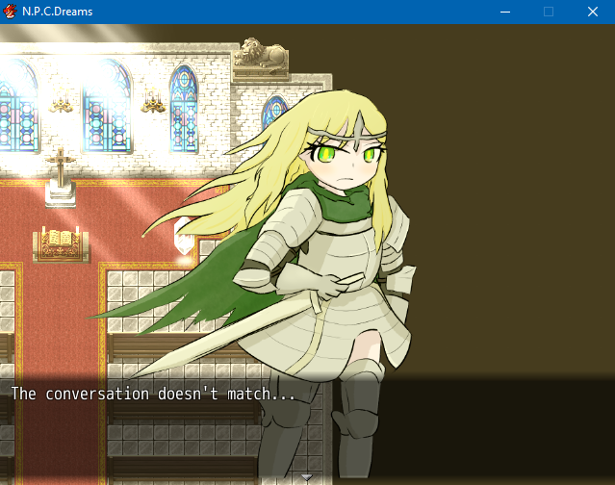Click the white crystal on the carpet

pos(182,236)
